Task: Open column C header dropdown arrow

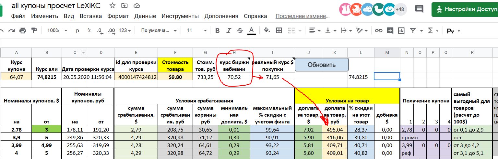Action: click(83, 53)
